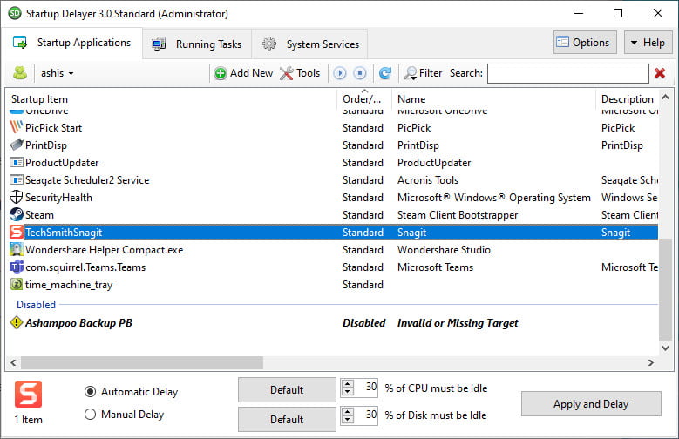
Task: Click the Default button for Disk idle
Action: [x=287, y=419]
